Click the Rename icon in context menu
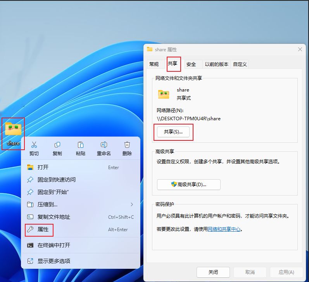 point(104,145)
